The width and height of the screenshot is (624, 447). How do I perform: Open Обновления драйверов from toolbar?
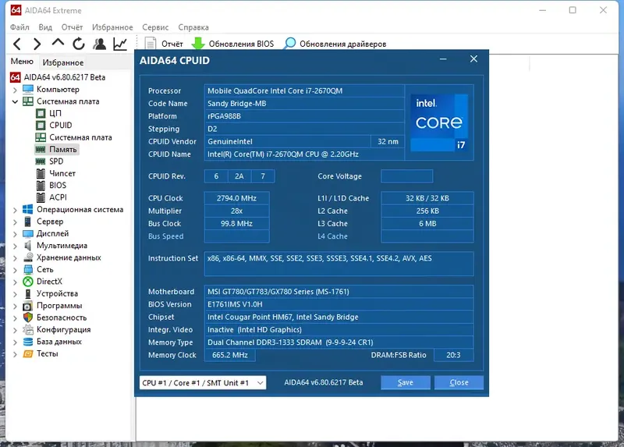pyautogui.click(x=335, y=44)
